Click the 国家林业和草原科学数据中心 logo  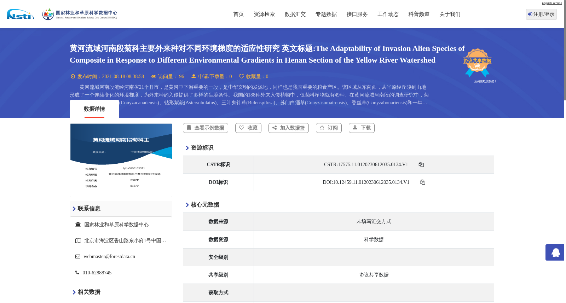click(80, 14)
